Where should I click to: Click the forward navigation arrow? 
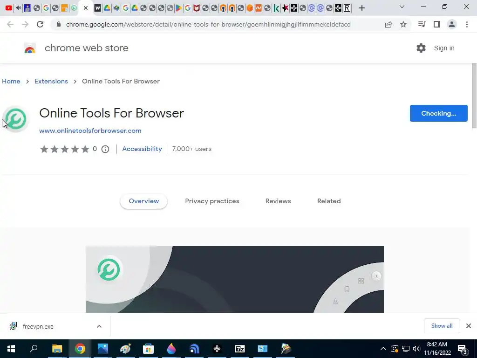(25, 24)
